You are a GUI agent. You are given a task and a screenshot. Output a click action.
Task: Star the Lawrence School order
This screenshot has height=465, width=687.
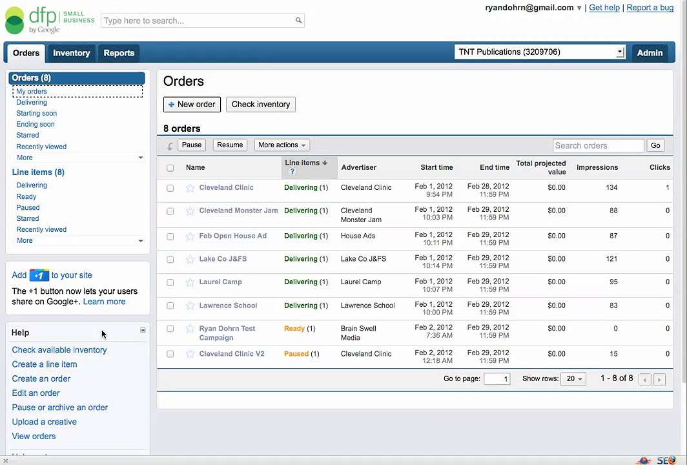pyautogui.click(x=190, y=306)
